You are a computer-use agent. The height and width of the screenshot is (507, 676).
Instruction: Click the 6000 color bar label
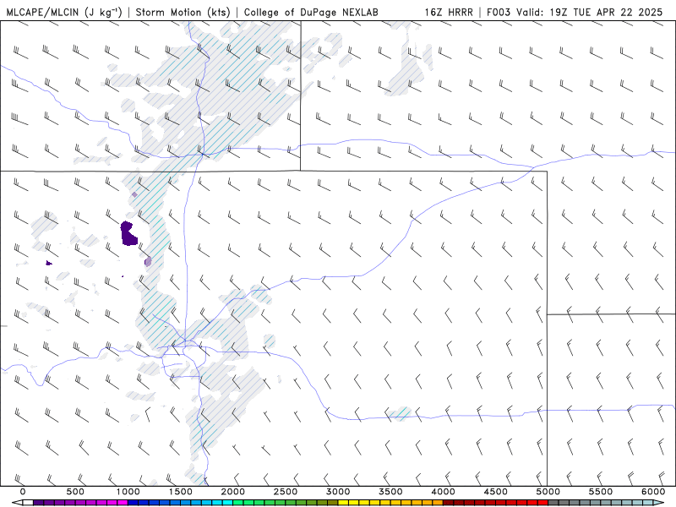coord(653,492)
